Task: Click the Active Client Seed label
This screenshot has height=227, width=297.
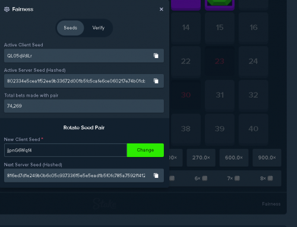Action: tap(24, 45)
